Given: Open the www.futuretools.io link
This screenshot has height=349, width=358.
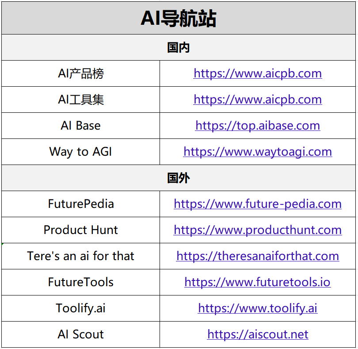Looking at the screenshot, I should tap(257, 282).
